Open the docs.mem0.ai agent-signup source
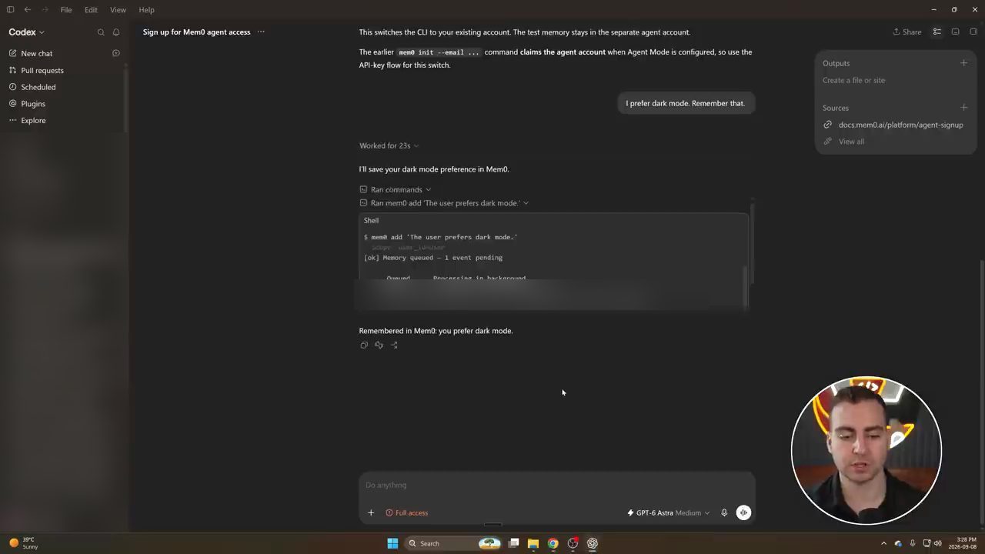 point(893,125)
